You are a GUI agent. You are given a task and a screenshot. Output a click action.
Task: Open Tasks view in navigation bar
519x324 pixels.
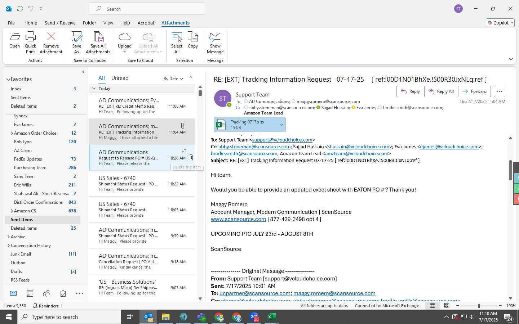pos(63,293)
